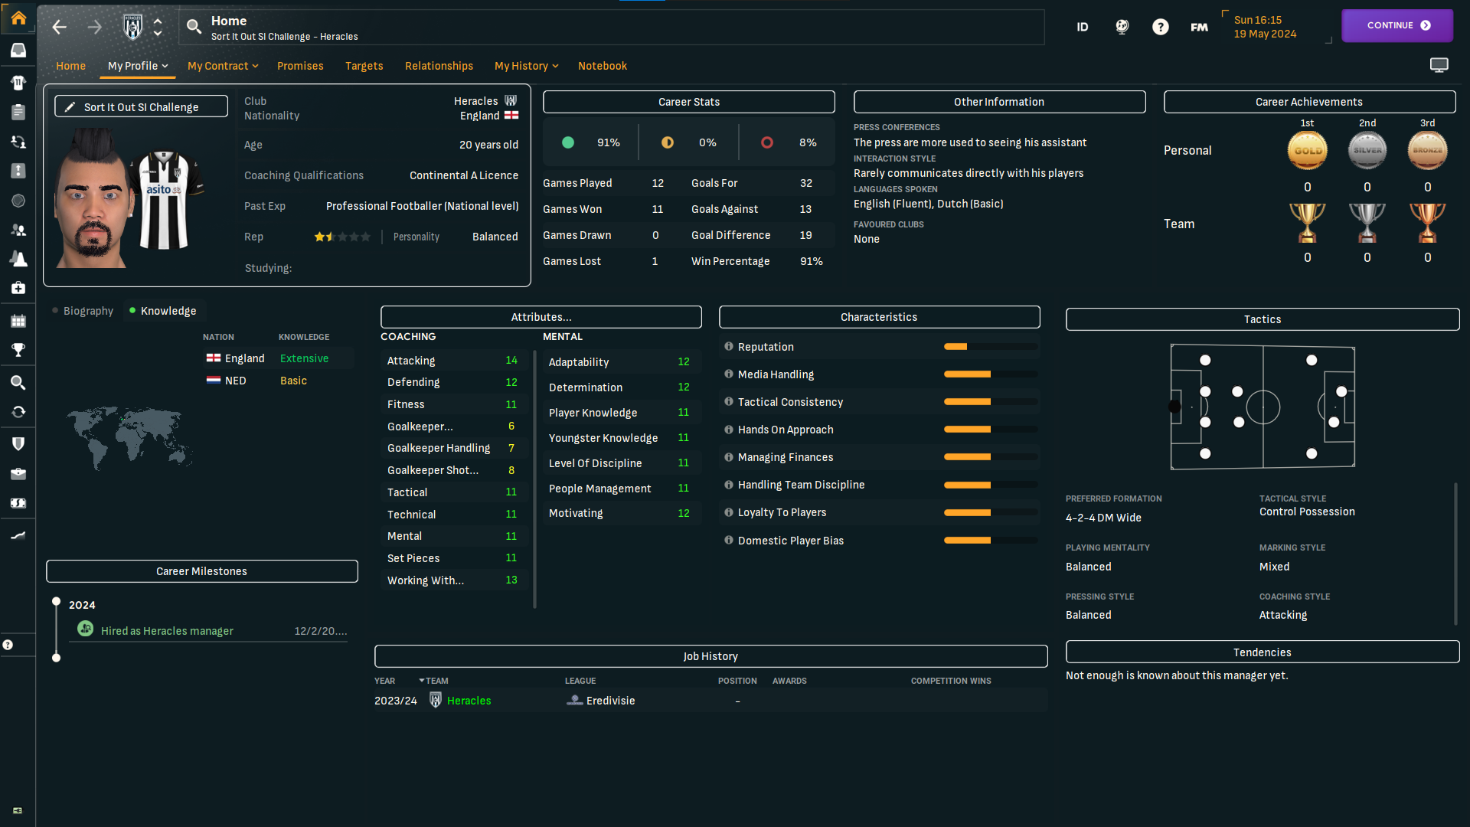This screenshot has width=1470, height=827.
Task: Switch to the Promises tab
Action: coord(300,66)
